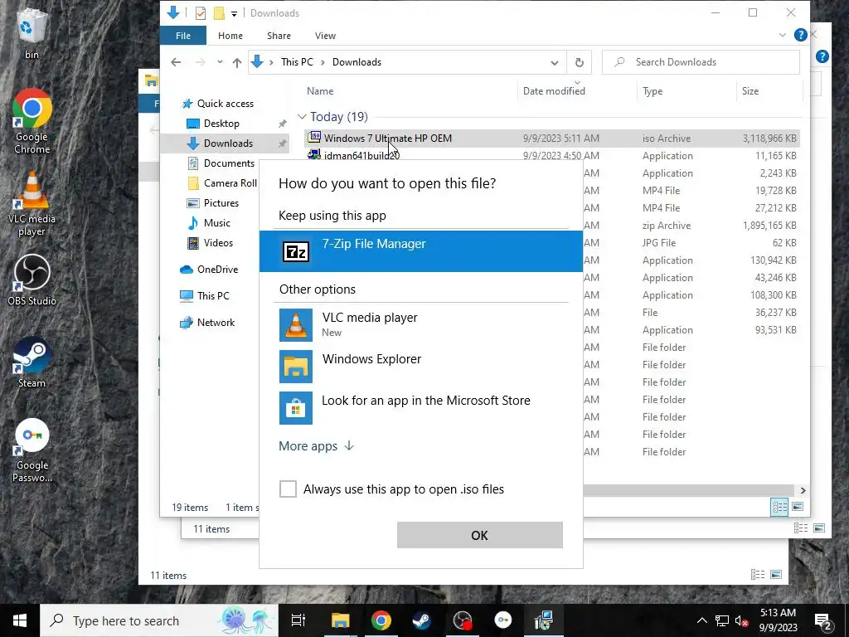Open the Windows Start menu
The height and width of the screenshot is (637, 849).
(20, 620)
